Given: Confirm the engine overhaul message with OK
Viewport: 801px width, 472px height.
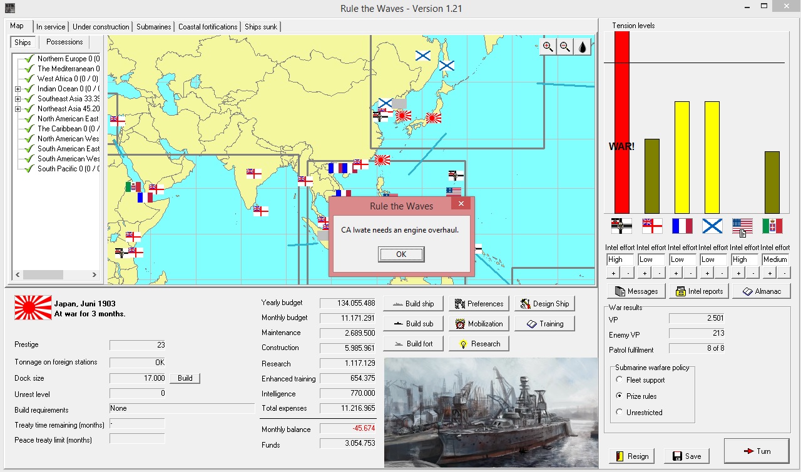Looking at the screenshot, I should click(401, 254).
